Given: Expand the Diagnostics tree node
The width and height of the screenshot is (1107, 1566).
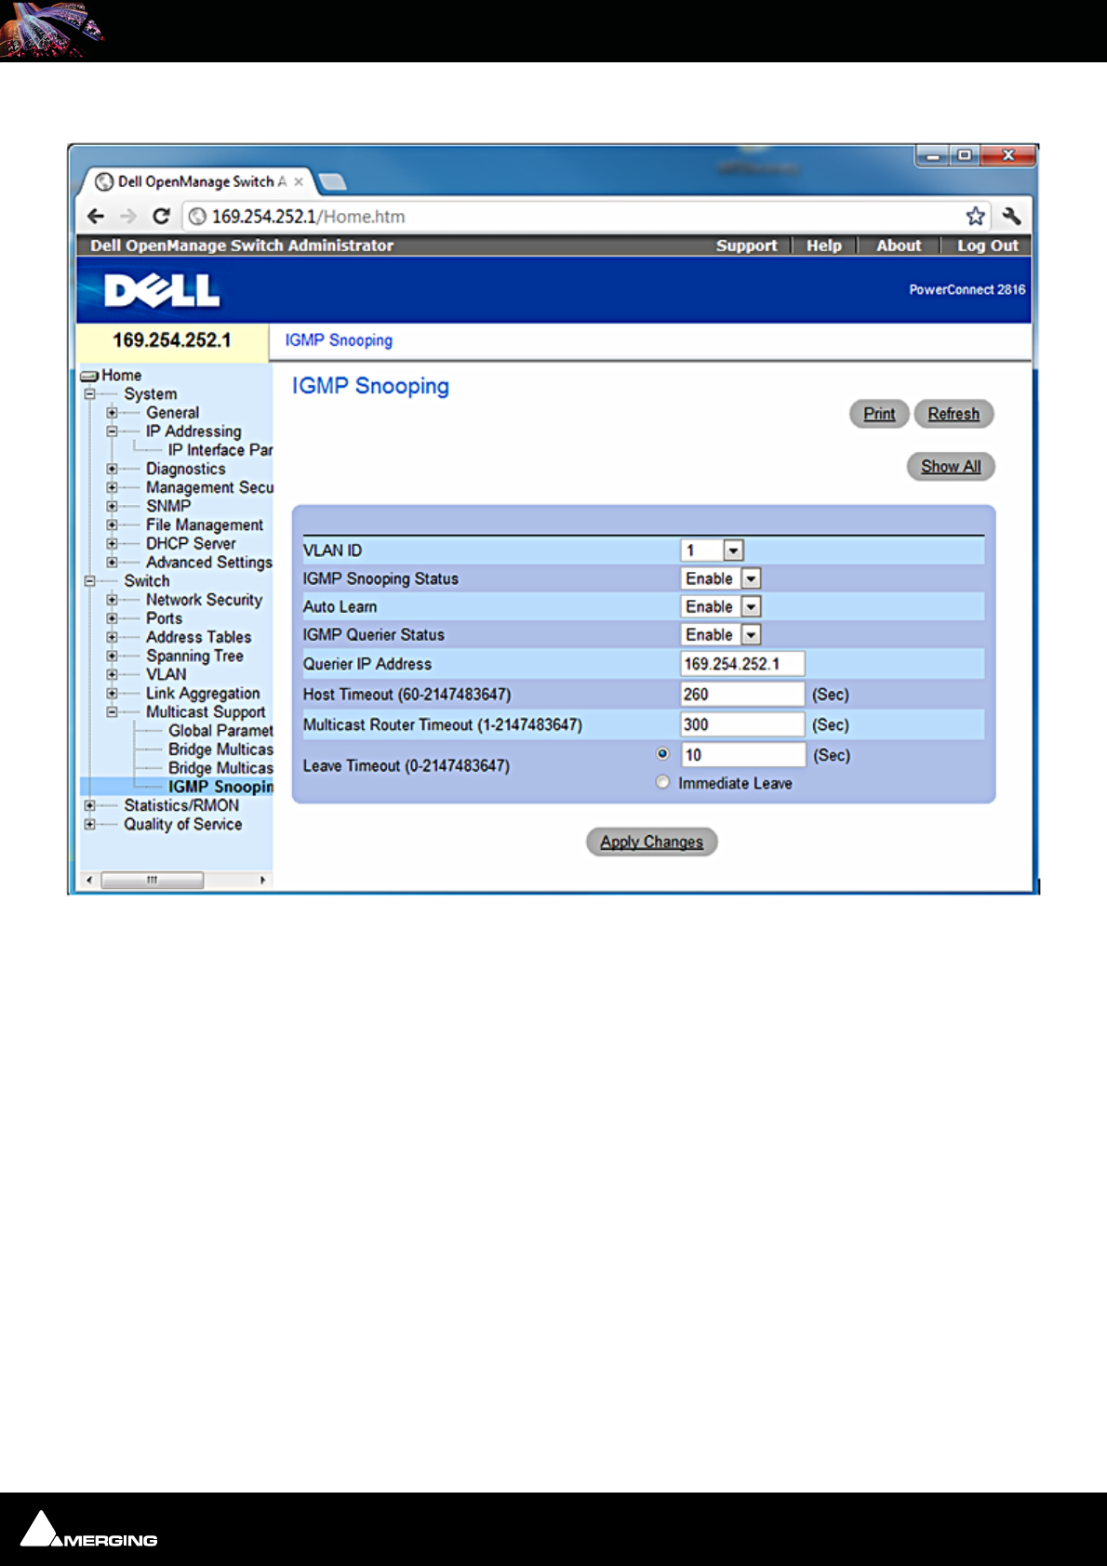Looking at the screenshot, I should point(112,469).
